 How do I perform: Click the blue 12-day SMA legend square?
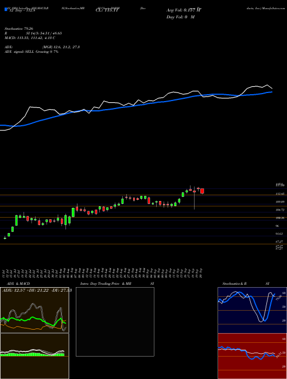coord(6,9)
